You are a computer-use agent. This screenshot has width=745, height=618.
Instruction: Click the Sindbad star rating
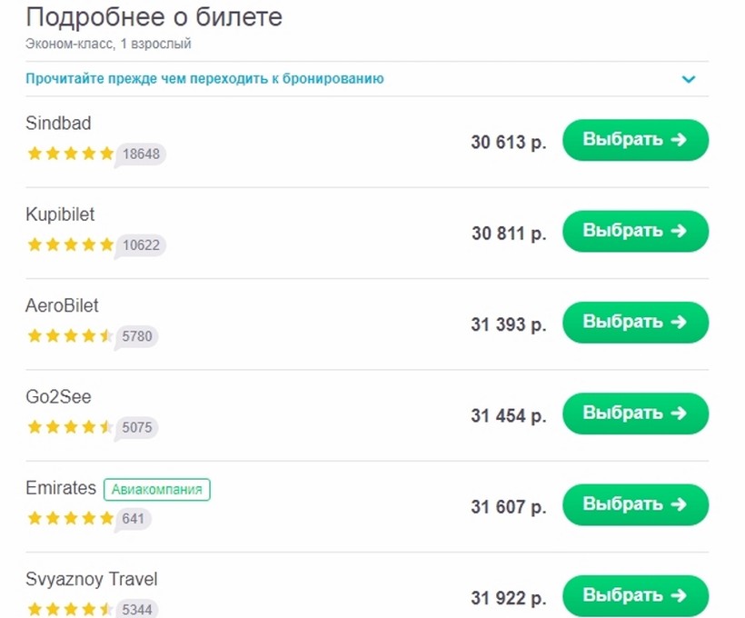click(70, 154)
